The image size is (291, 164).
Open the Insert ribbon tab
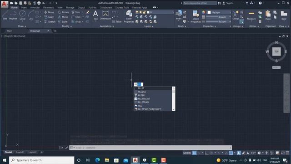pyautogui.click(x=24, y=8)
